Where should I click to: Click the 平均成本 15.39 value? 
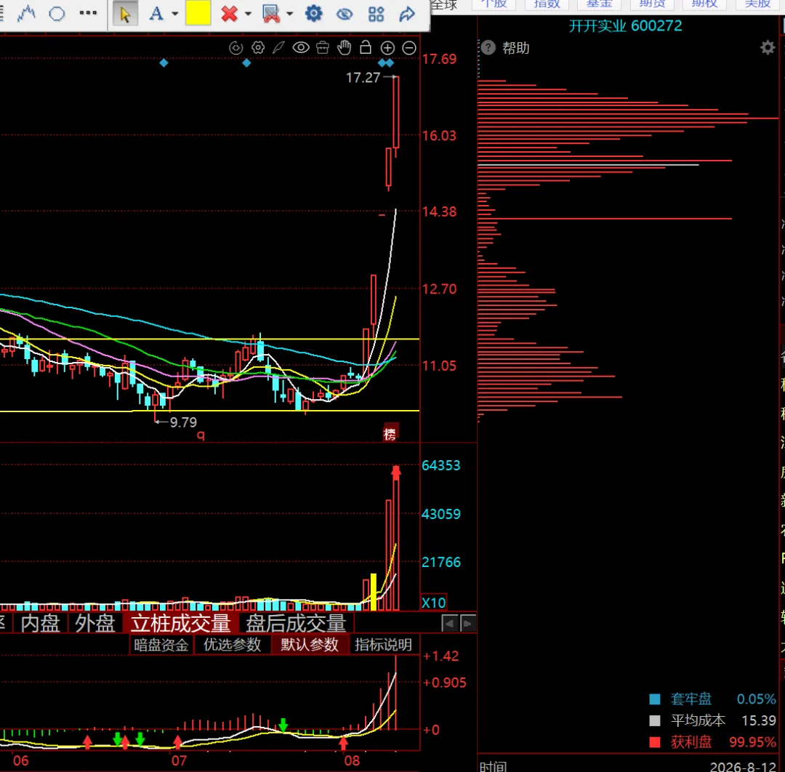coord(758,720)
